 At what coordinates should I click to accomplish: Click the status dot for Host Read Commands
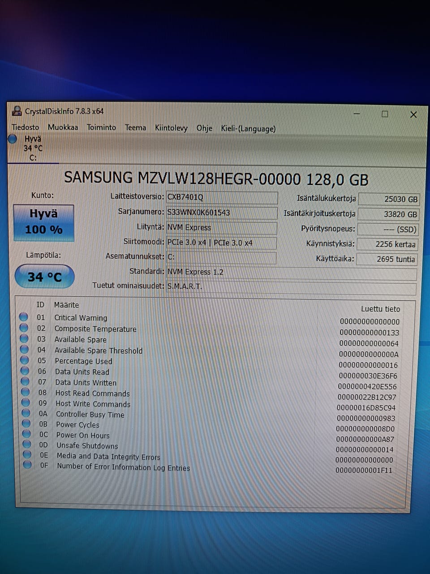click(26, 392)
